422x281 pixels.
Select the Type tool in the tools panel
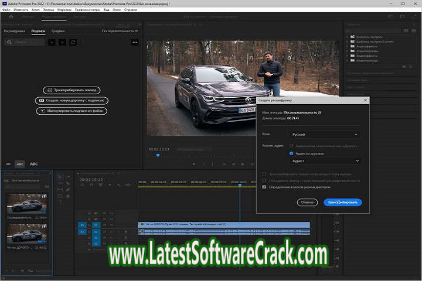coord(60,203)
